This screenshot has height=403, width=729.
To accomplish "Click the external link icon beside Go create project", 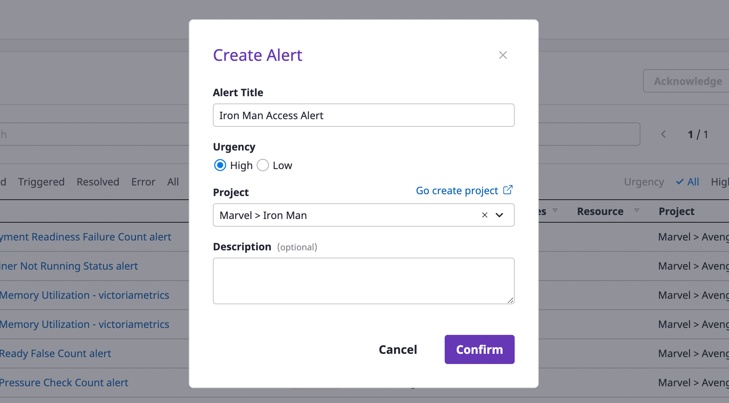I will pos(508,190).
